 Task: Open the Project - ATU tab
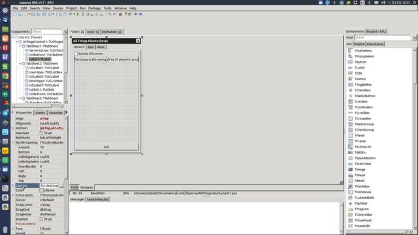376,31
